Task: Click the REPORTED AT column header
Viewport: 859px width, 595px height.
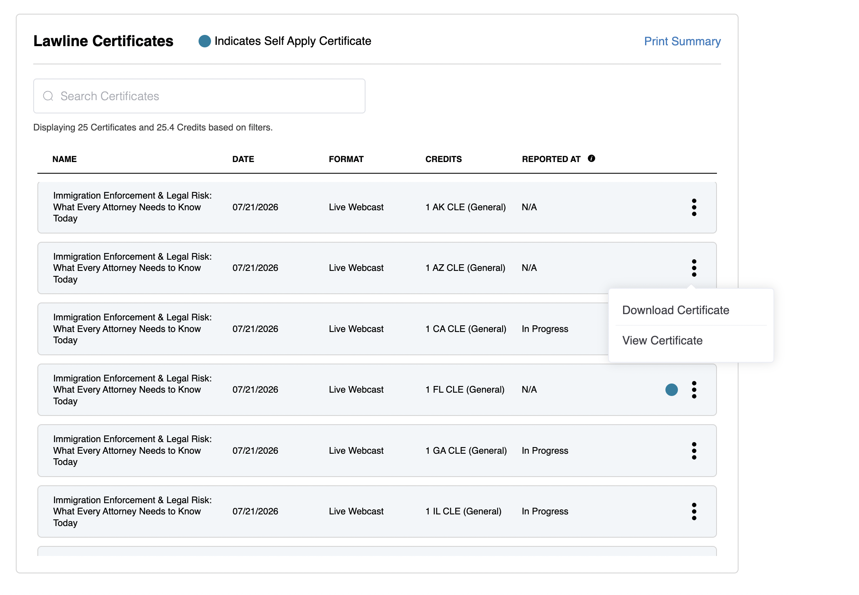Action: tap(551, 159)
